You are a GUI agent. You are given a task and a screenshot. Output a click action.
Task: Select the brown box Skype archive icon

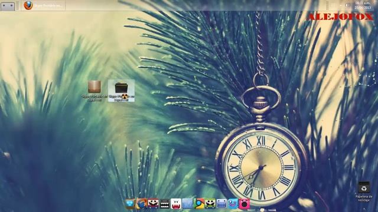coord(94,91)
